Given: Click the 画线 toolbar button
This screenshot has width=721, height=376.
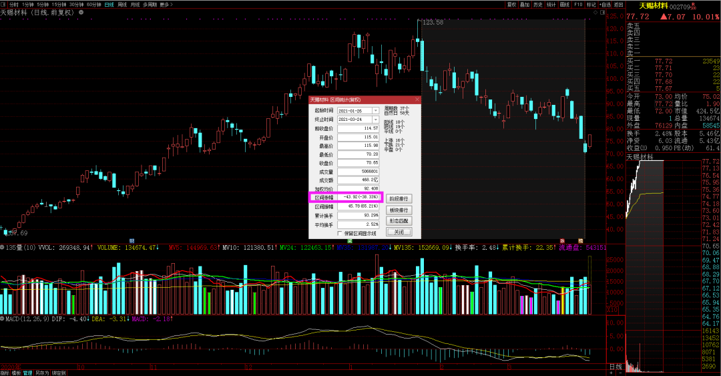Looking at the screenshot, I should point(565,5).
